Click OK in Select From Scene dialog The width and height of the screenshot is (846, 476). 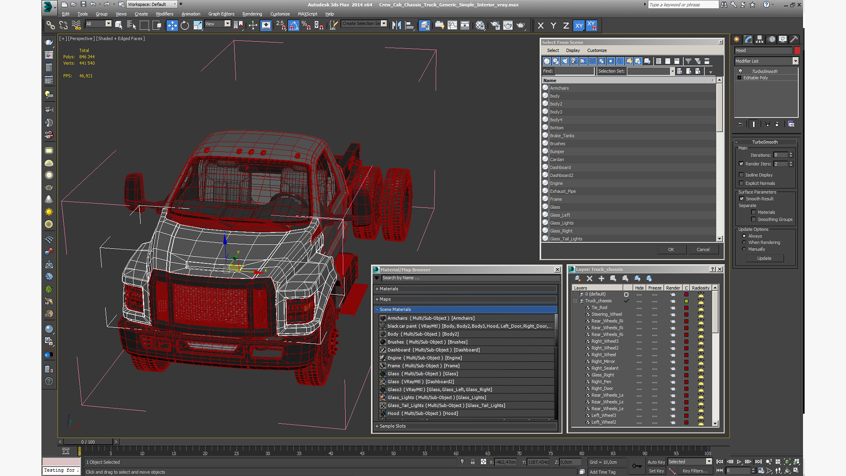pos(671,250)
